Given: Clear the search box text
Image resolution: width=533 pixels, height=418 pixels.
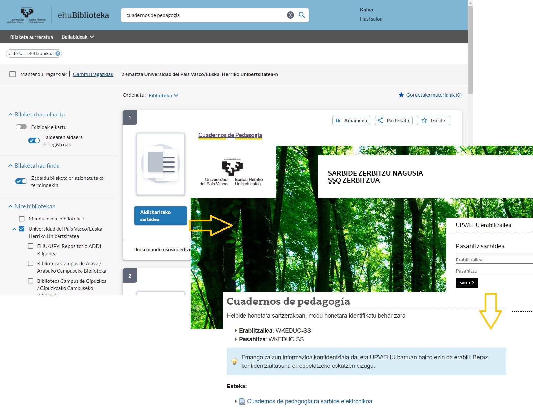Looking at the screenshot, I should 290,15.
